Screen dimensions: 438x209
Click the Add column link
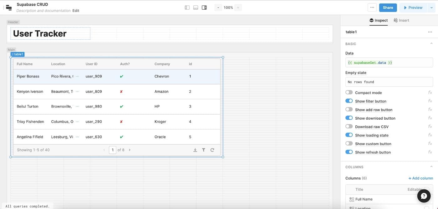(420, 178)
